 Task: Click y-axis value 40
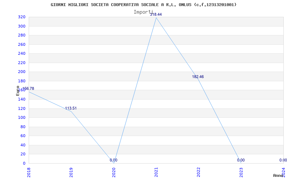tap(23, 145)
